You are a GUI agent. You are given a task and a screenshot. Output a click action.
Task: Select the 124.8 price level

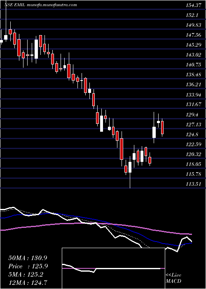coord(192,135)
